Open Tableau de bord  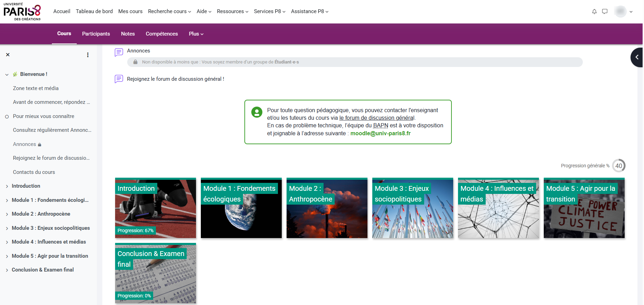point(94,11)
